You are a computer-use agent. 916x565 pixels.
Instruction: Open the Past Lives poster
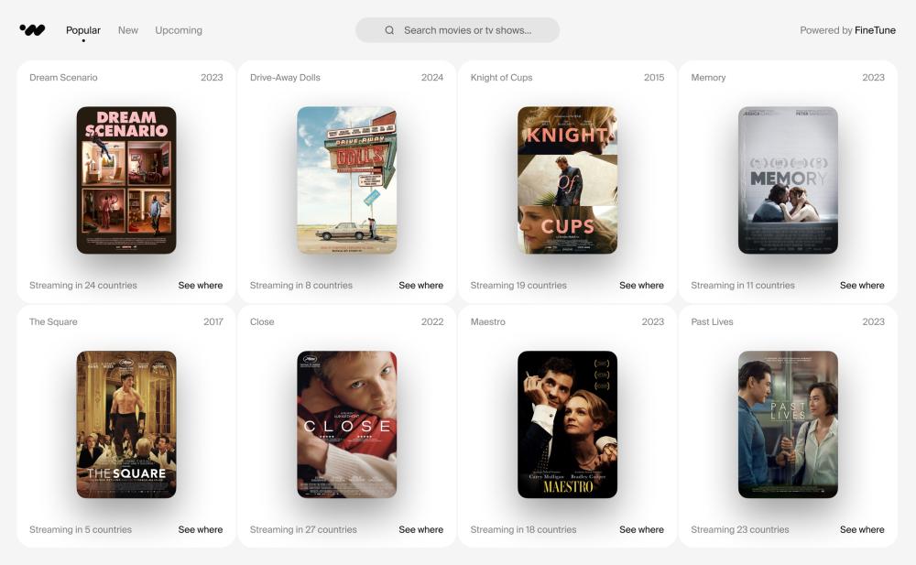click(788, 424)
